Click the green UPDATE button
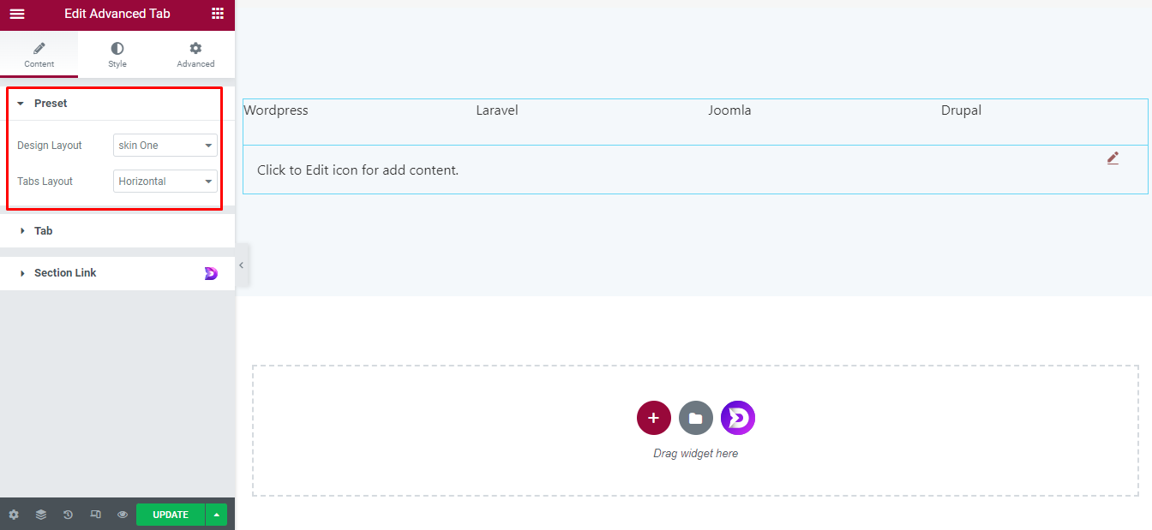Image resolution: width=1152 pixels, height=530 pixels. pos(171,515)
